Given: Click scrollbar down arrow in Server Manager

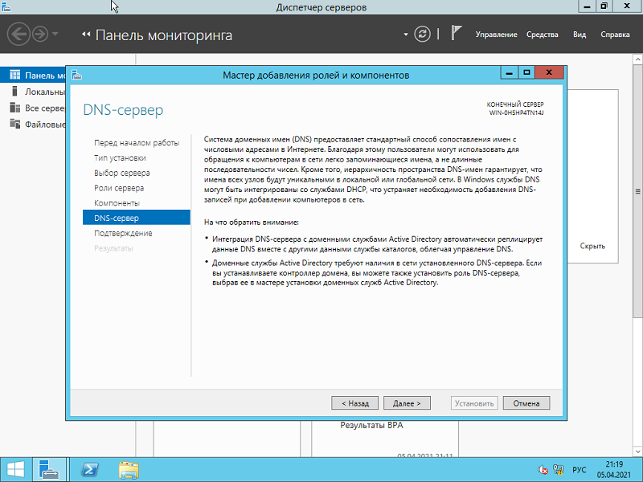Looking at the screenshot, I should [637, 451].
